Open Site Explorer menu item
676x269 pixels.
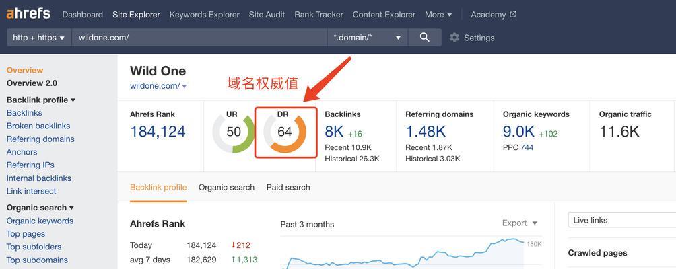coord(136,15)
